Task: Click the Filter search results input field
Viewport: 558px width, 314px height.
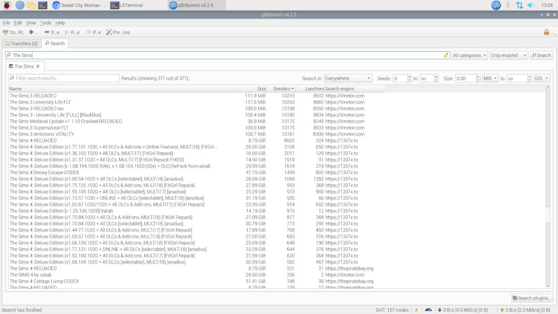Action: coord(64,78)
